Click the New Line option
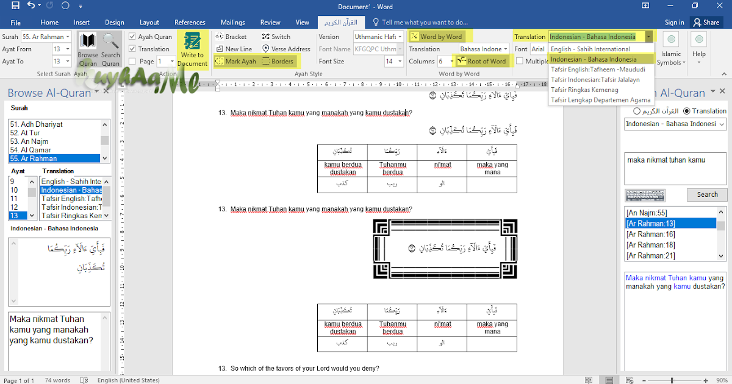Screen dimensions: 732x384 point(233,49)
